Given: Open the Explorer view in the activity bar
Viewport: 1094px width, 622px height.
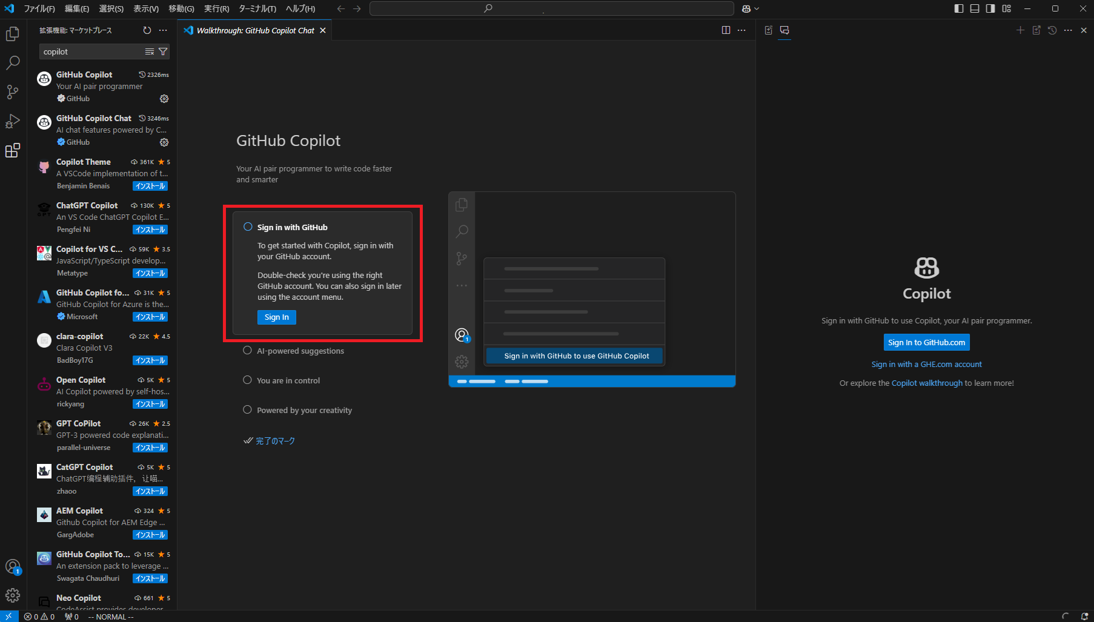Looking at the screenshot, I should (13, 34).
